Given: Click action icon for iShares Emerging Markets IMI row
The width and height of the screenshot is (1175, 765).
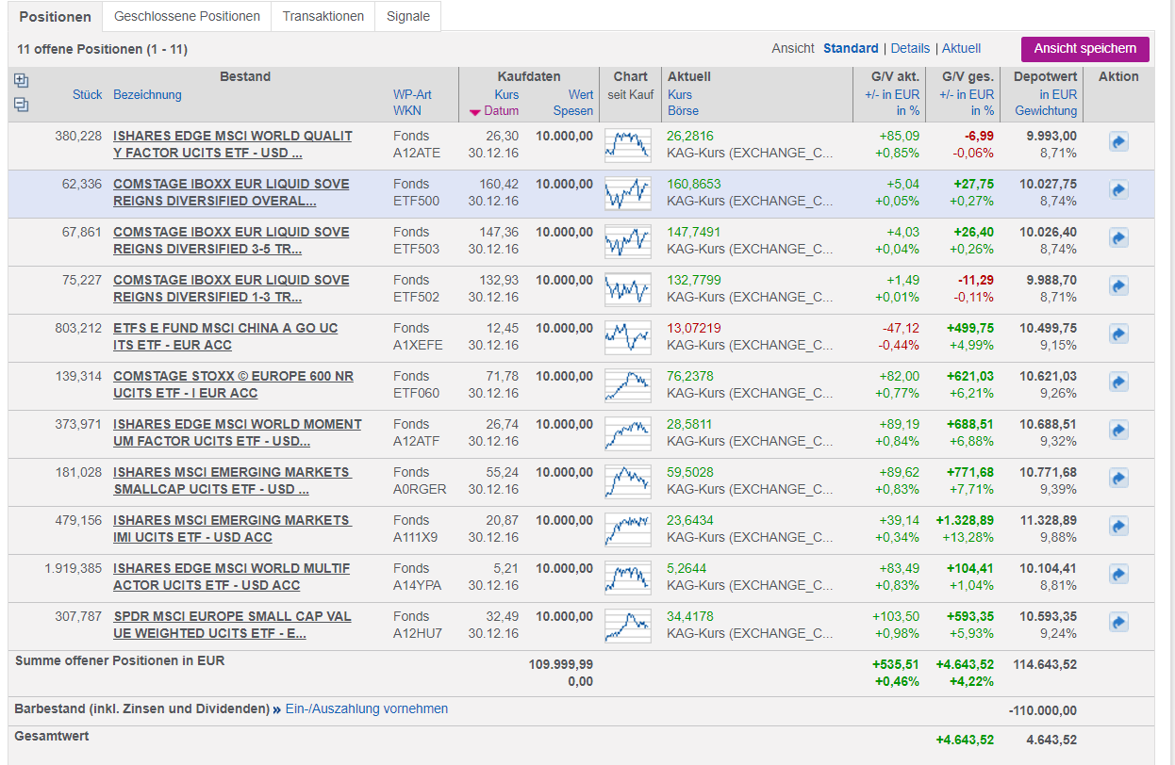Looking at the screenshot, I should tap(1118, 527).
